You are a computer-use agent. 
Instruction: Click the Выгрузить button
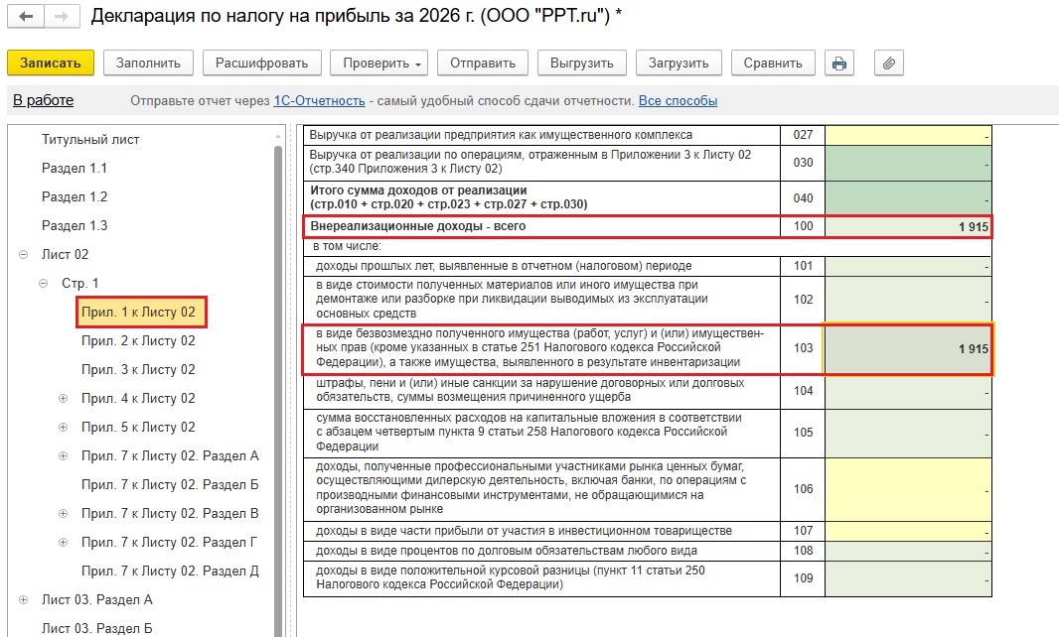click(x=582, y=64)
